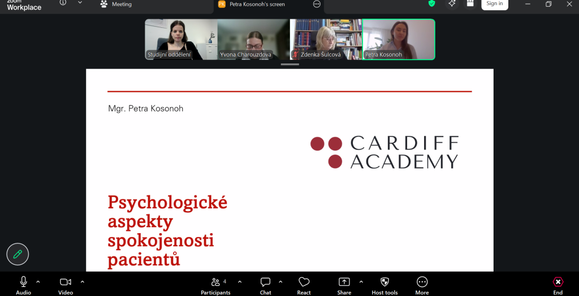
Task: Click the Zoom Workplace logo
Action: click(24, 5)
